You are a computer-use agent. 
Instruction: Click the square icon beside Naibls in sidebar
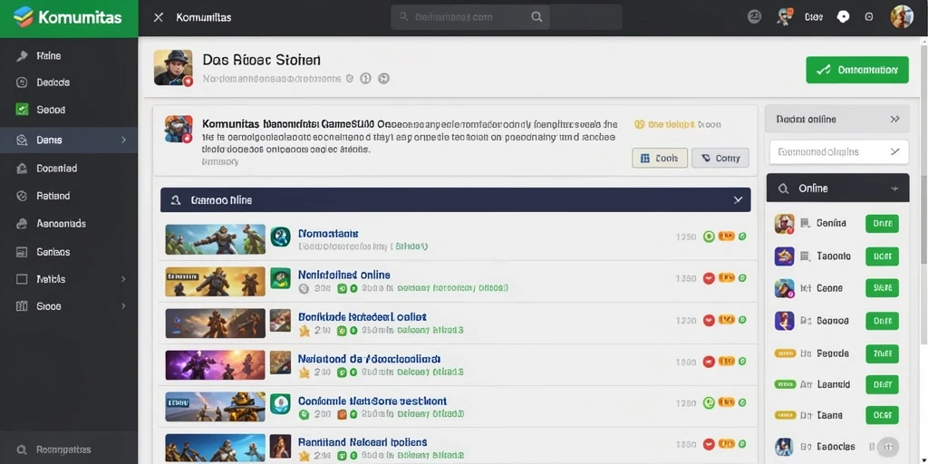click(x=22, y=279)
